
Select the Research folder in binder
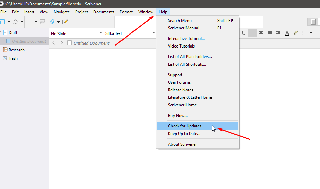[16, 50]
